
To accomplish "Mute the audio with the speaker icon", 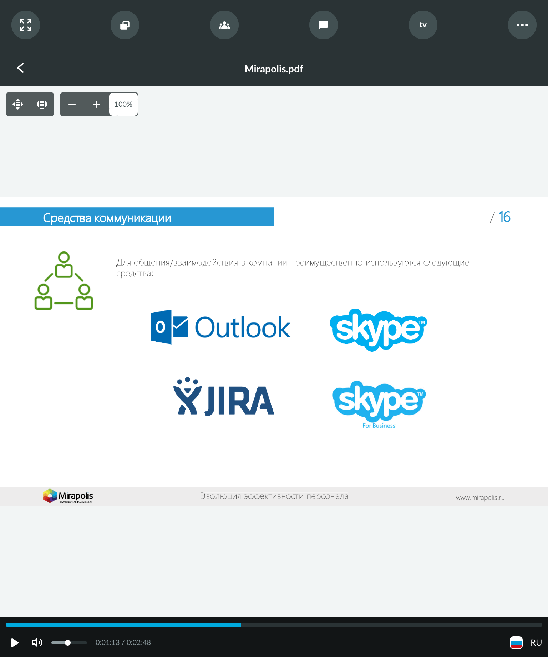I will point(37,643).
